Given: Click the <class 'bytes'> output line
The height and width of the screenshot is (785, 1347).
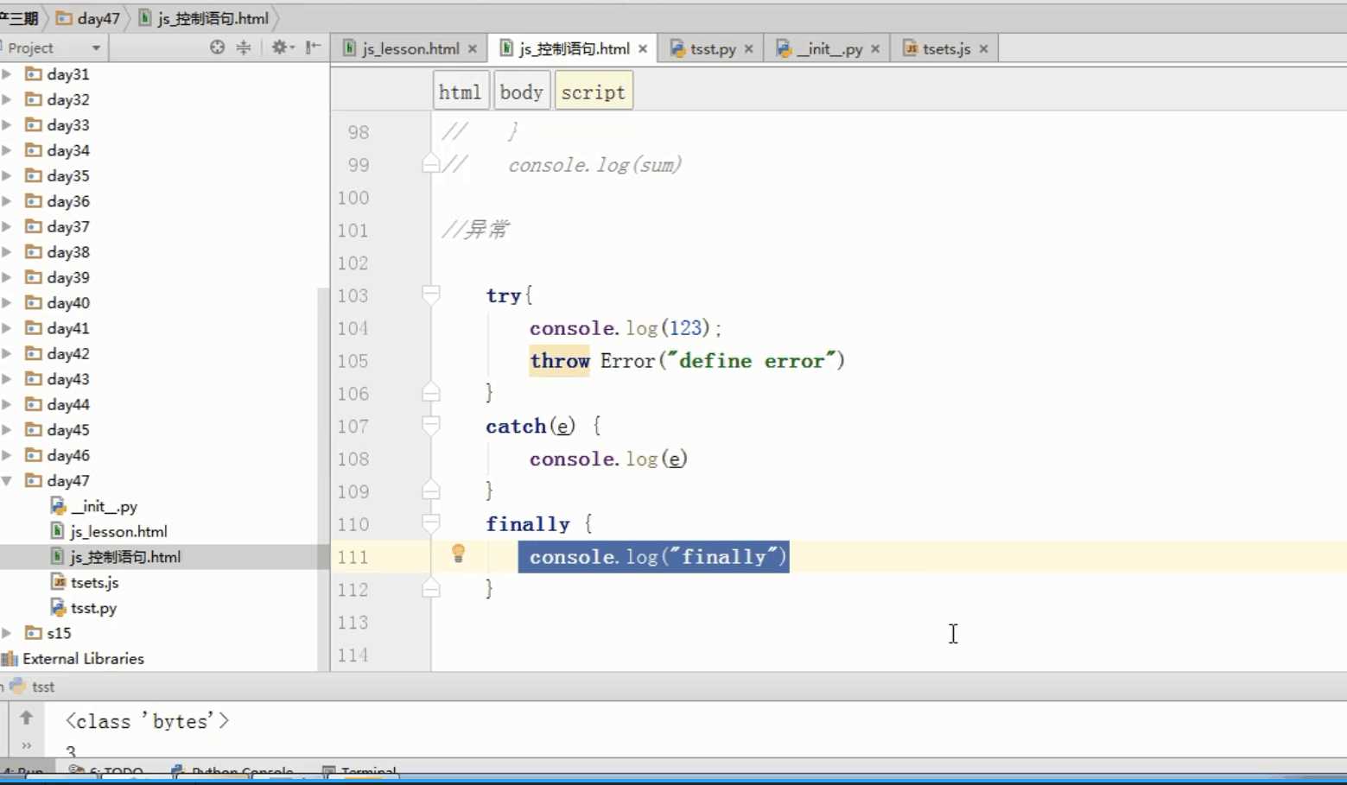Looking at the screenshot, I should [x=148, y=721].
